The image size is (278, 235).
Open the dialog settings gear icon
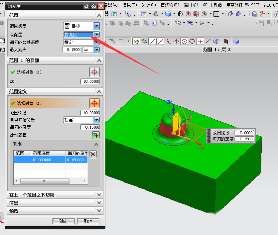93,6
